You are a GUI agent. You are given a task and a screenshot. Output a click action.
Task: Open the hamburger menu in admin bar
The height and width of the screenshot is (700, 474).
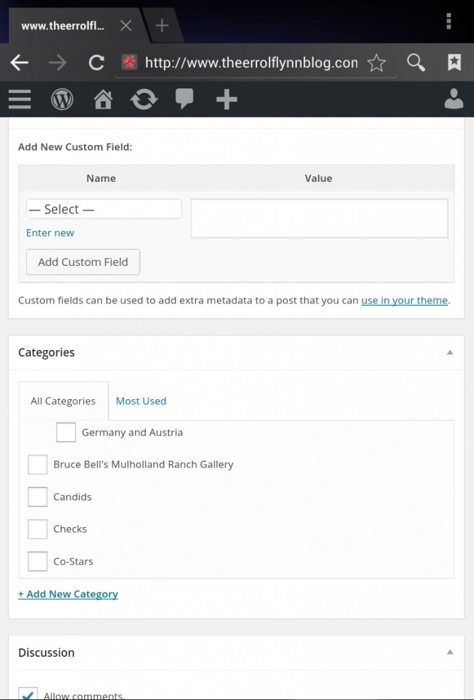pos(20,100)
